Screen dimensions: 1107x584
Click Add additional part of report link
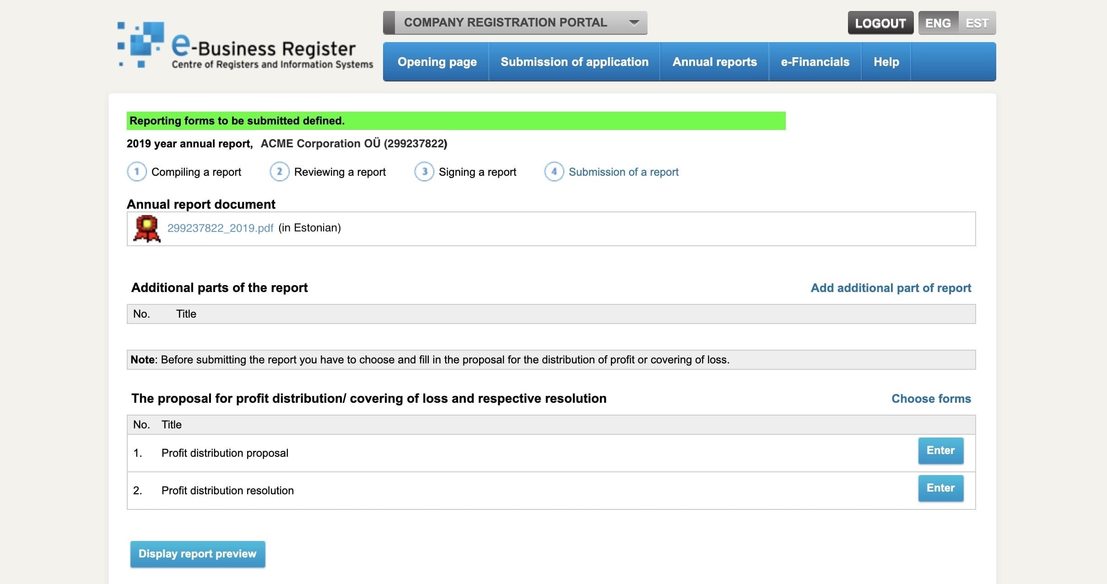[x=891, y=288]
